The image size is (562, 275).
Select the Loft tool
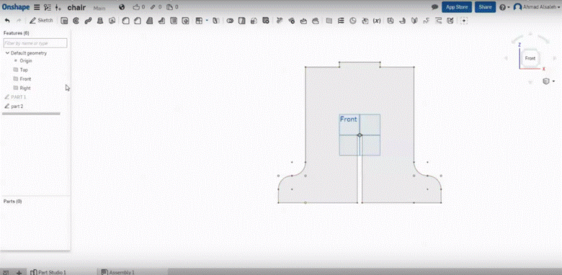(100, 21)
